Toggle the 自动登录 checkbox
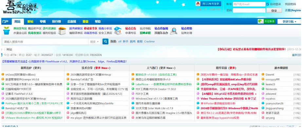This screenshot has width=302, height=128. 268,4
